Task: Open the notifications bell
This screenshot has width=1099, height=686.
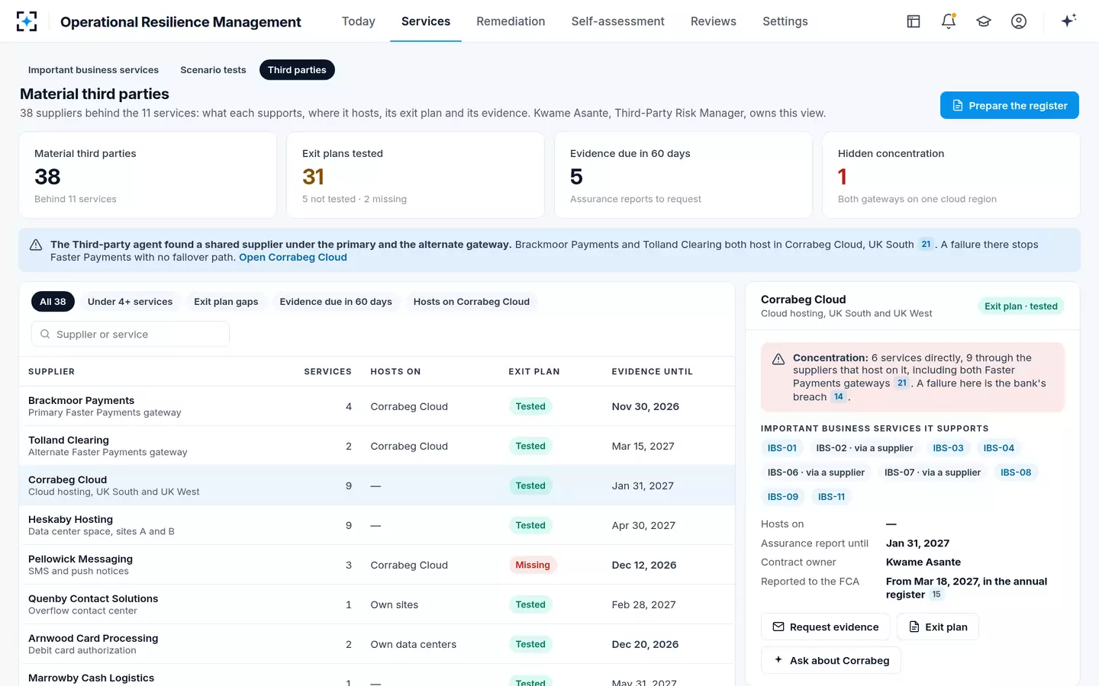Action: 949,21
